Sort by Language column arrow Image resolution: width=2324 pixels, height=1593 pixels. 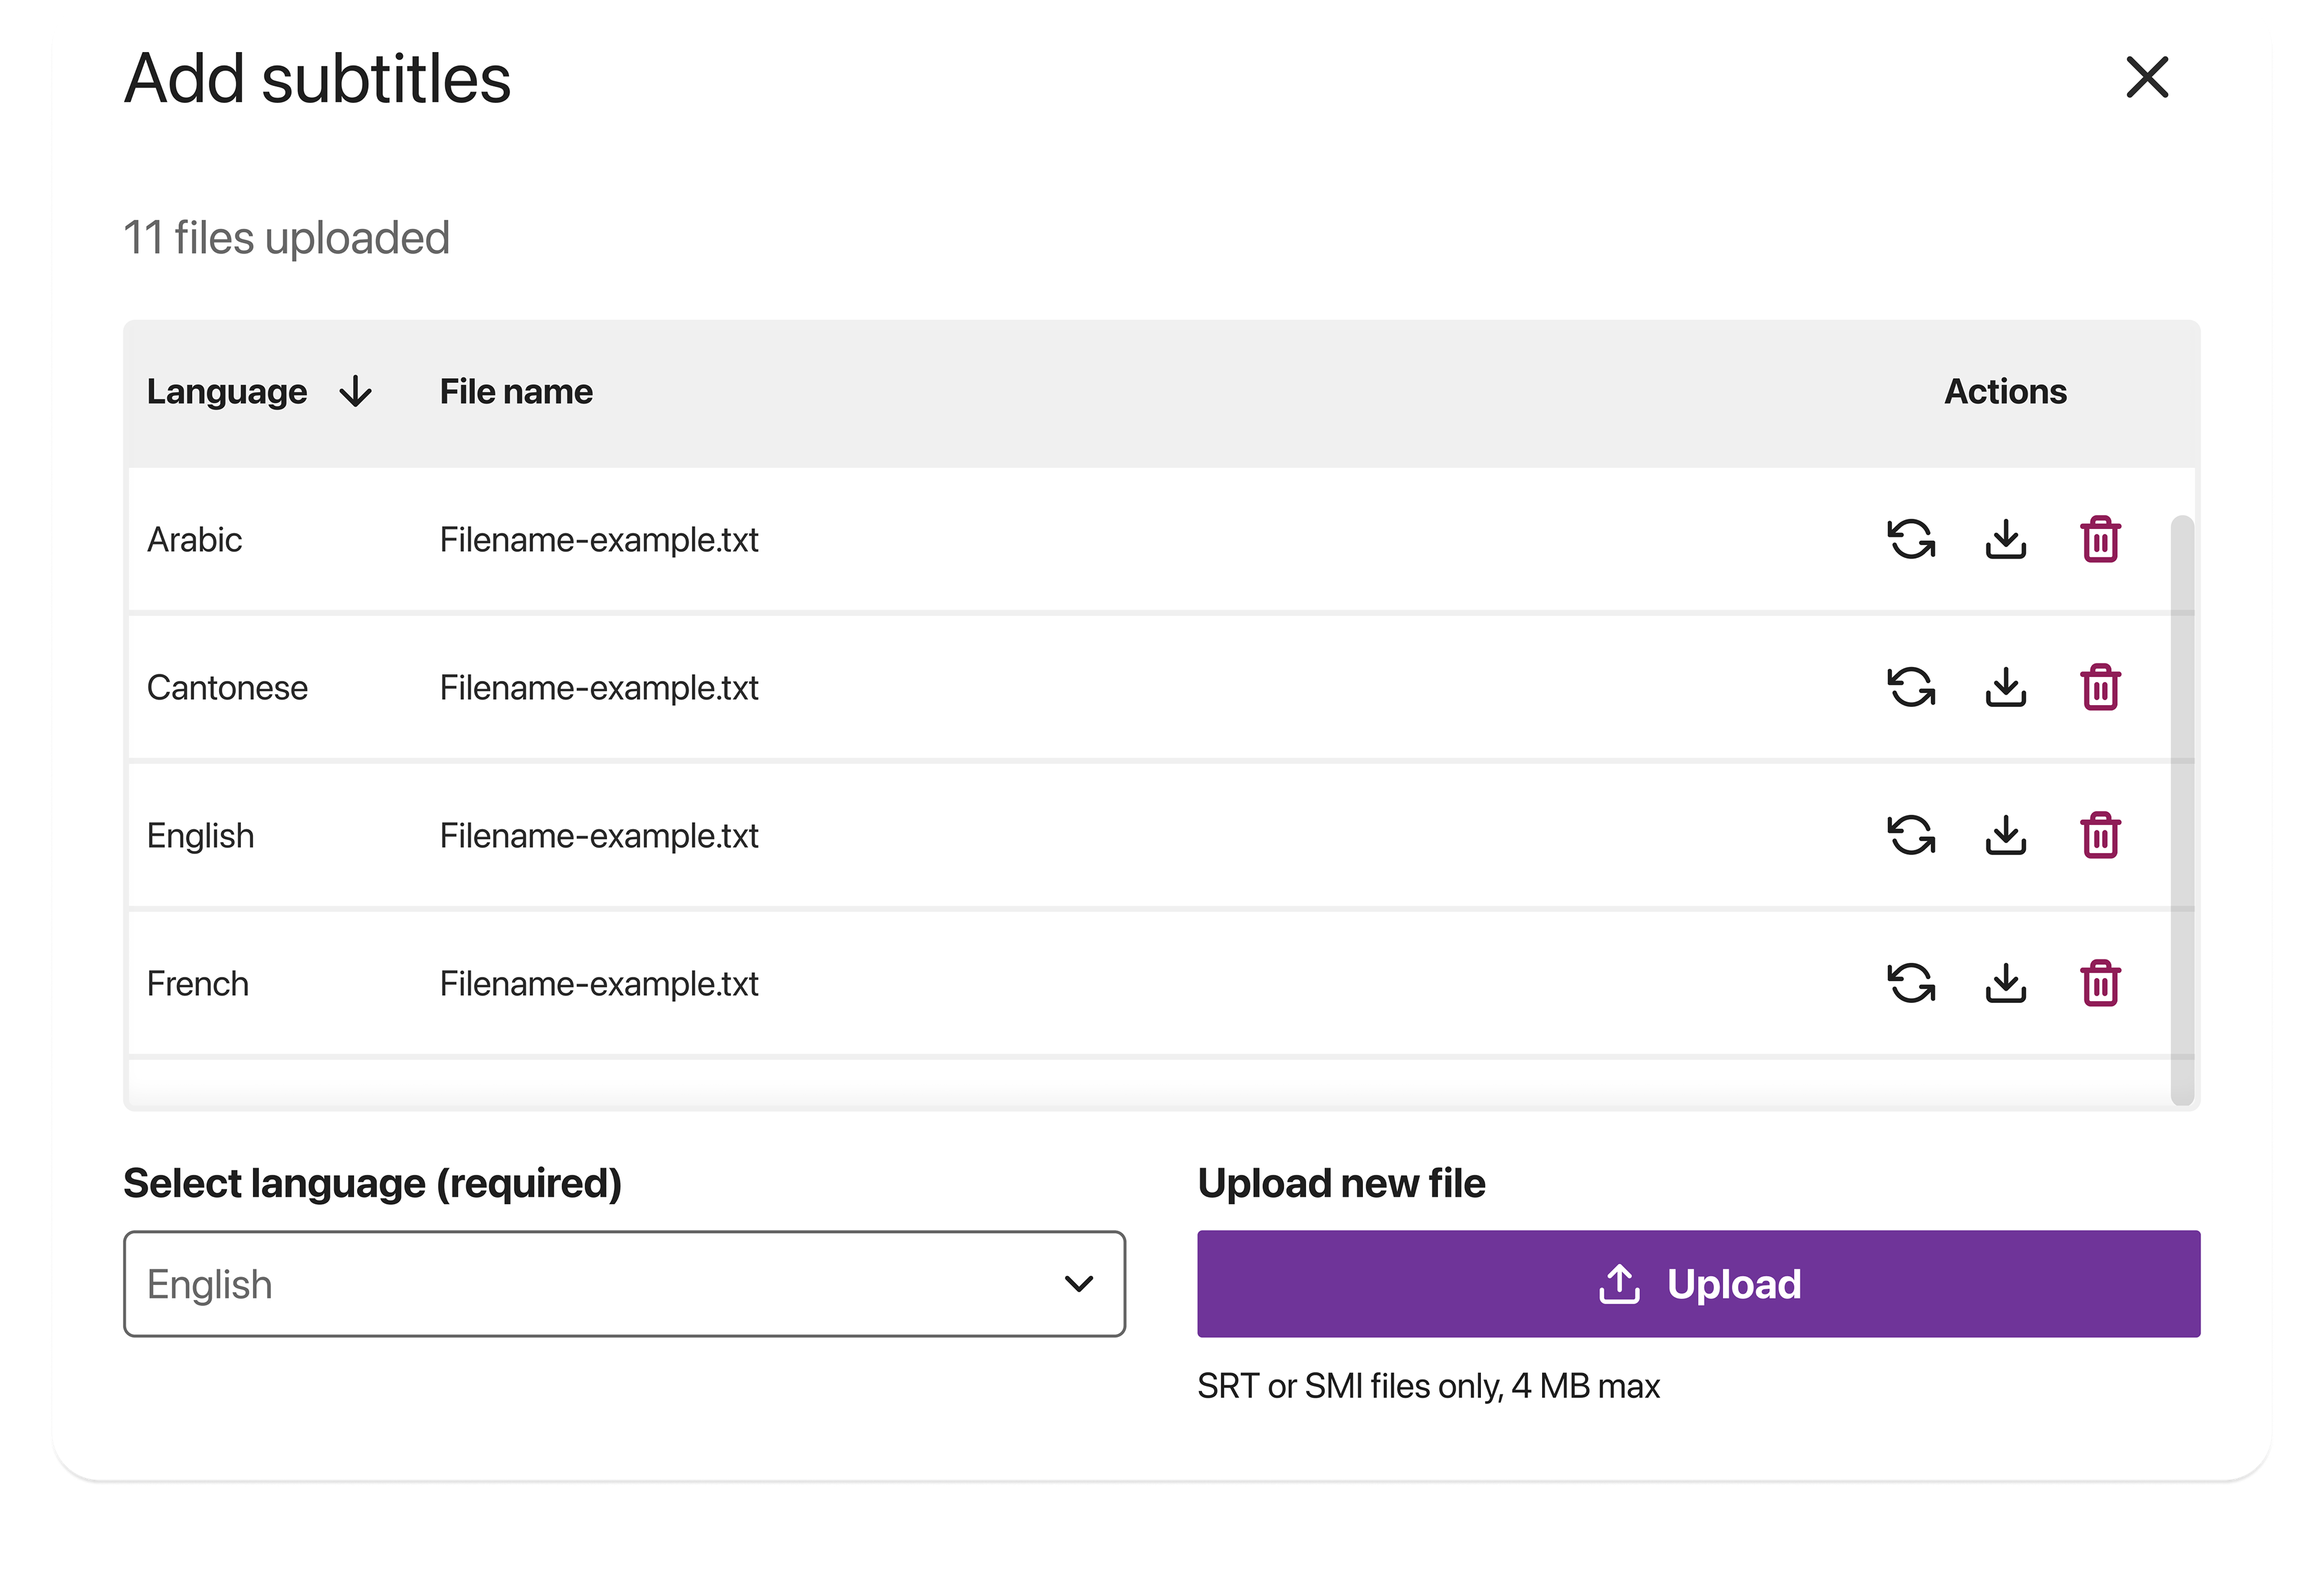point(355,392)
